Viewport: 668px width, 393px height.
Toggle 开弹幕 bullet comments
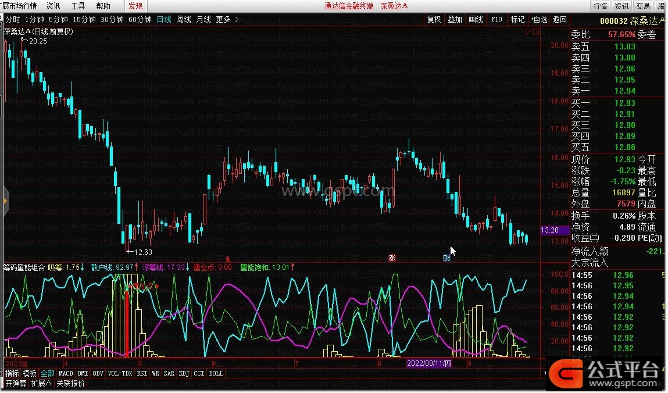click(x=16, y=383)
